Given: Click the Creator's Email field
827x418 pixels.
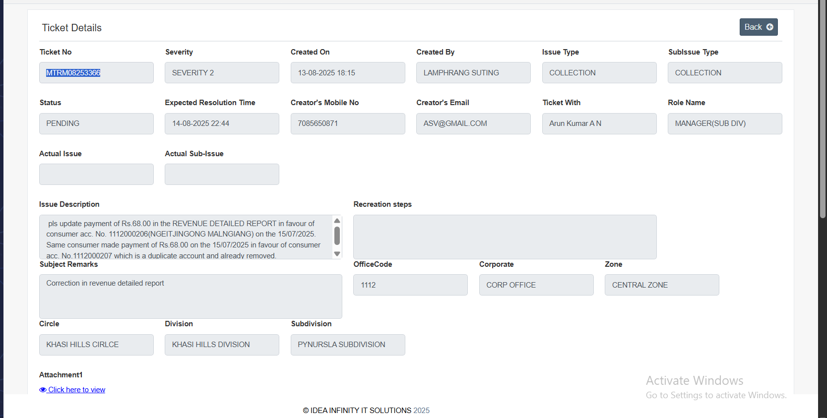Looking at the screenshot, I should pyautogui.click(x=473, y=123).
